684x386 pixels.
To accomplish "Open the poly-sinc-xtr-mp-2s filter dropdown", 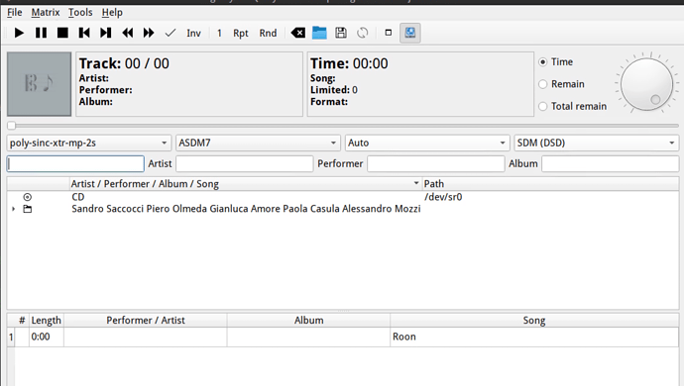I will point(88,143).
